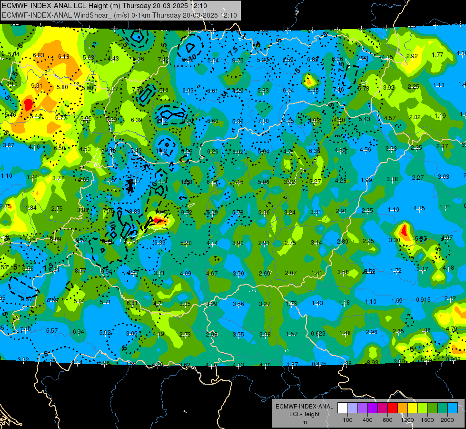This screenshot has width=466, height=429.
Task: Click the orange legend swatch
Action: [x=403, y=408]
